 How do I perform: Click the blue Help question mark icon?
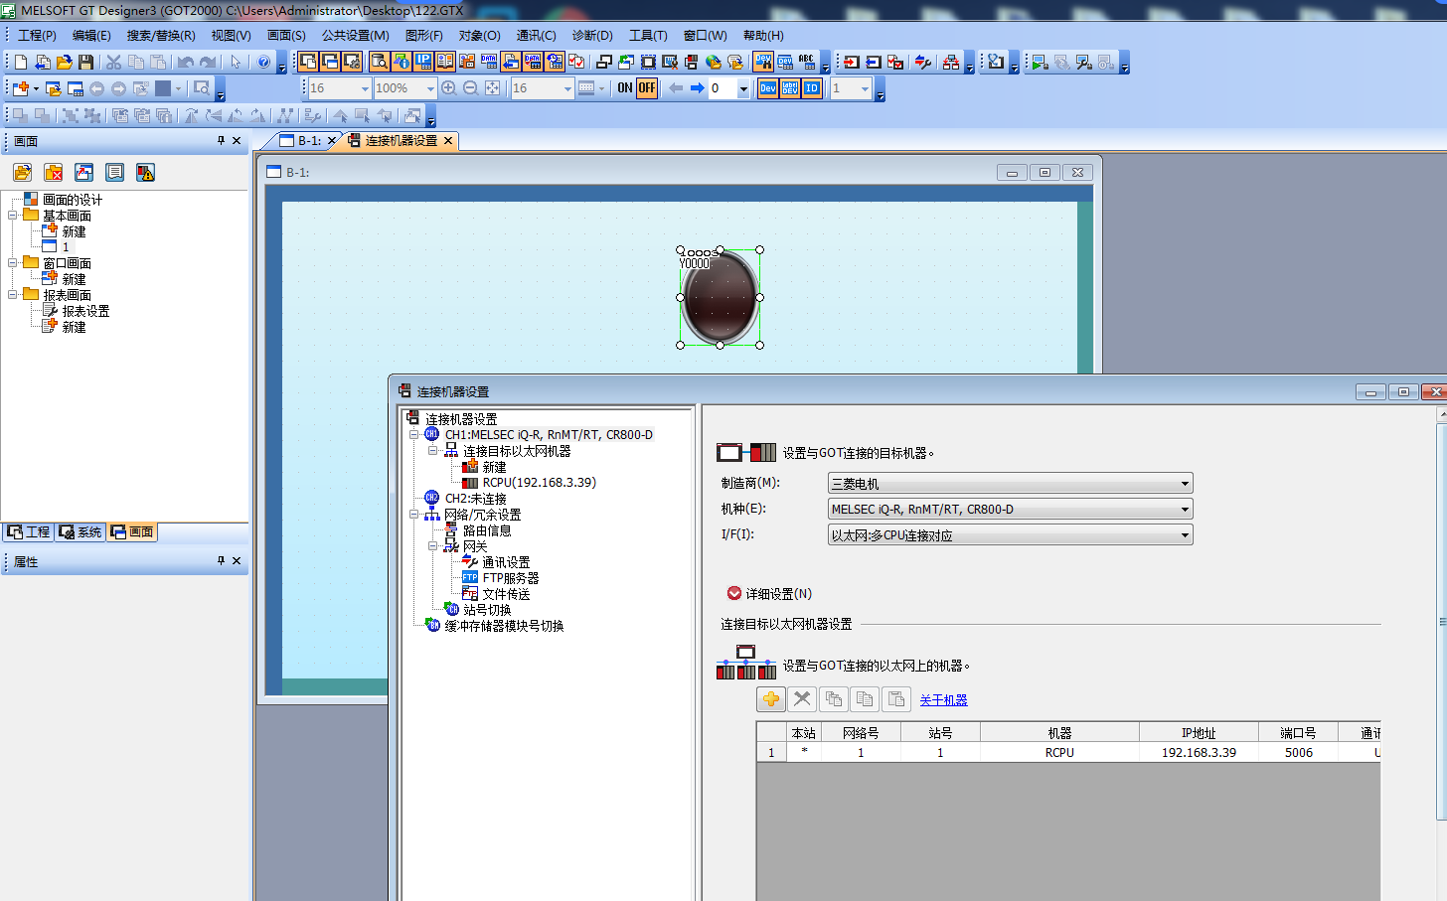click(263, 62)
